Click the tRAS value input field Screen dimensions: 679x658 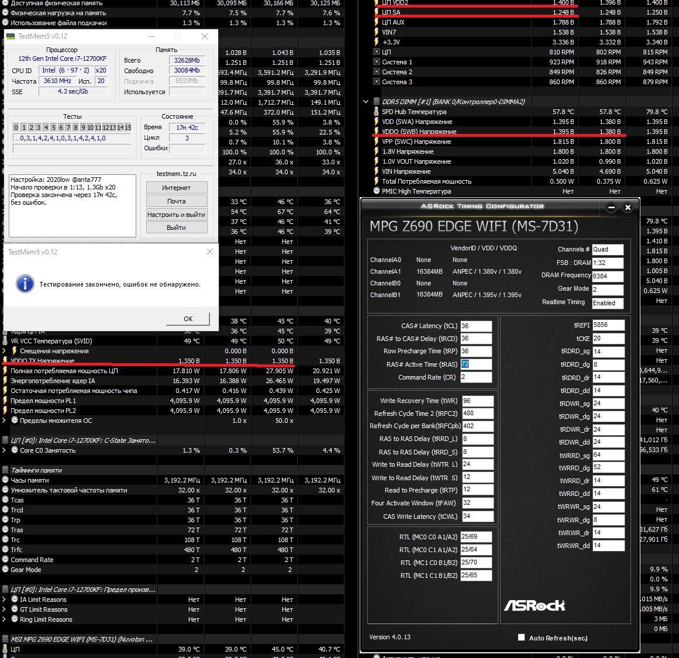point(475,364)
